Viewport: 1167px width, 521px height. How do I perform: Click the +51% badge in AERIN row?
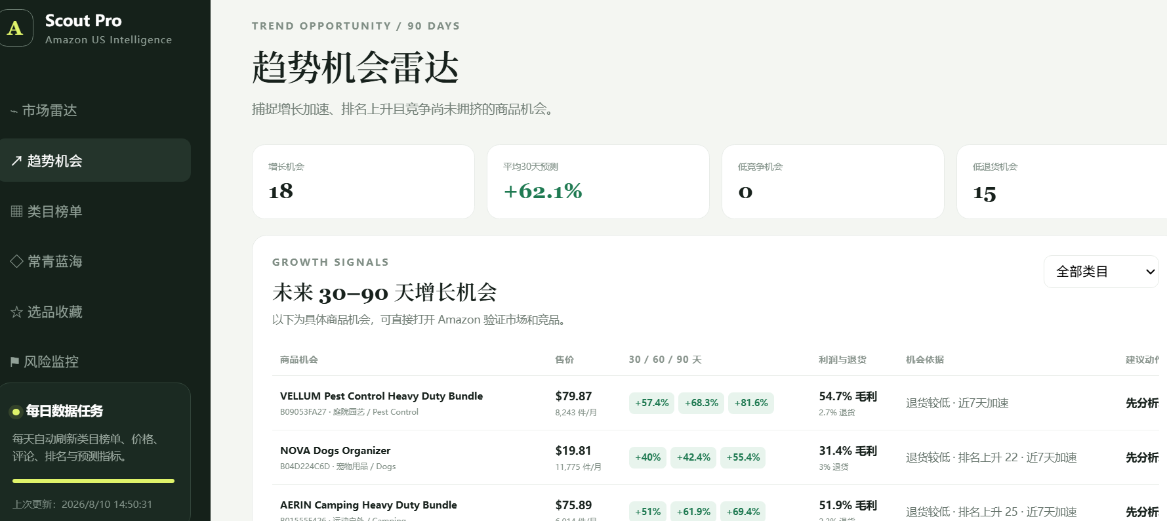(647, 511)
